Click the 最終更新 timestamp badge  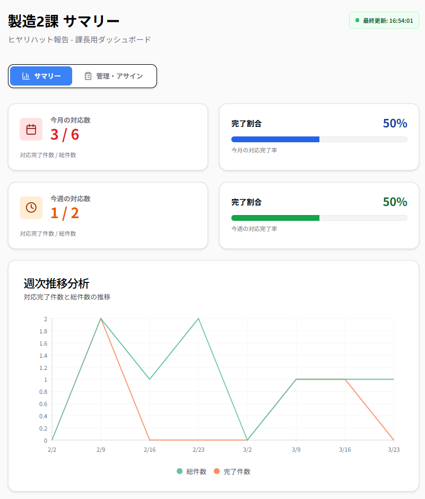tap(384, 20)
